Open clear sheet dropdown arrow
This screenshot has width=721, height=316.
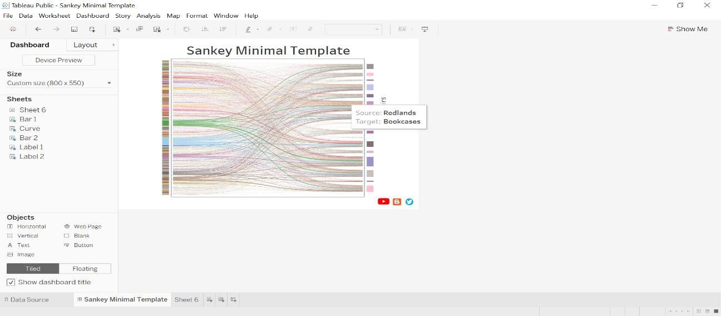tap(167, 29)
